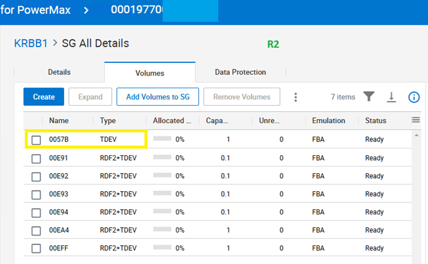Select the Volumes tab
This screenshot has width=428, height=264.
click(x=149, y=73)
